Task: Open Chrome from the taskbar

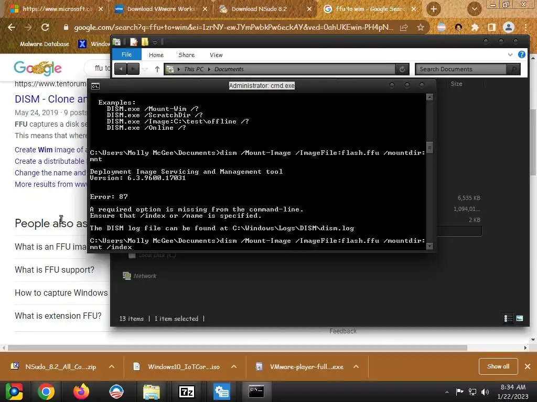Action: (x=46, y=392)
